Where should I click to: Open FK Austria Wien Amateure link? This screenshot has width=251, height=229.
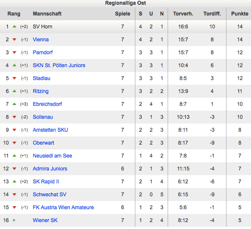coord(63,207)
